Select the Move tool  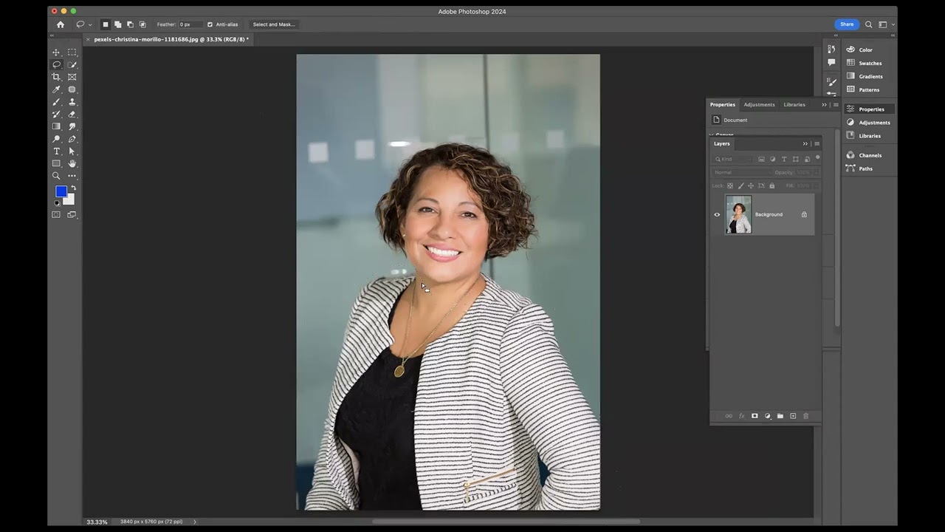tap(56, 52)
